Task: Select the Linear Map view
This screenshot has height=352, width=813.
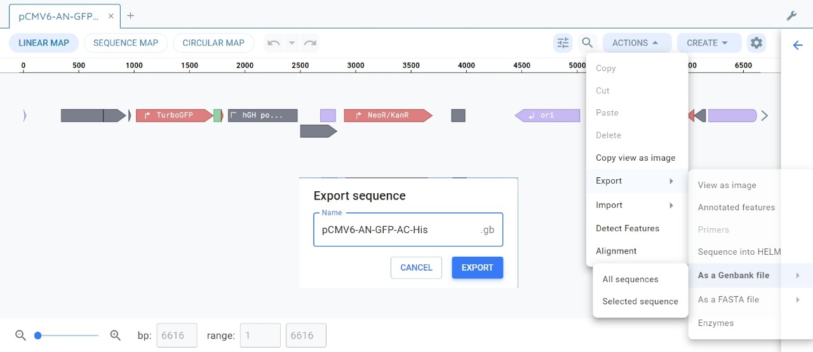Action: (44, 43)
